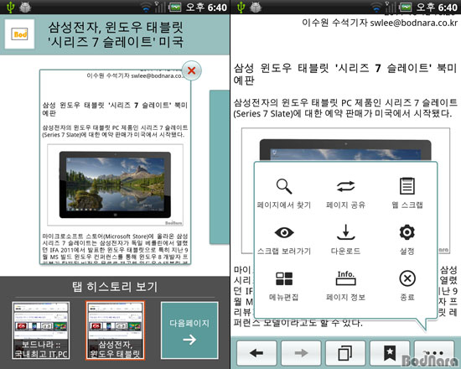Open bookmarks with the star ribbon button
461x369 pixels.
click(390, 353)
